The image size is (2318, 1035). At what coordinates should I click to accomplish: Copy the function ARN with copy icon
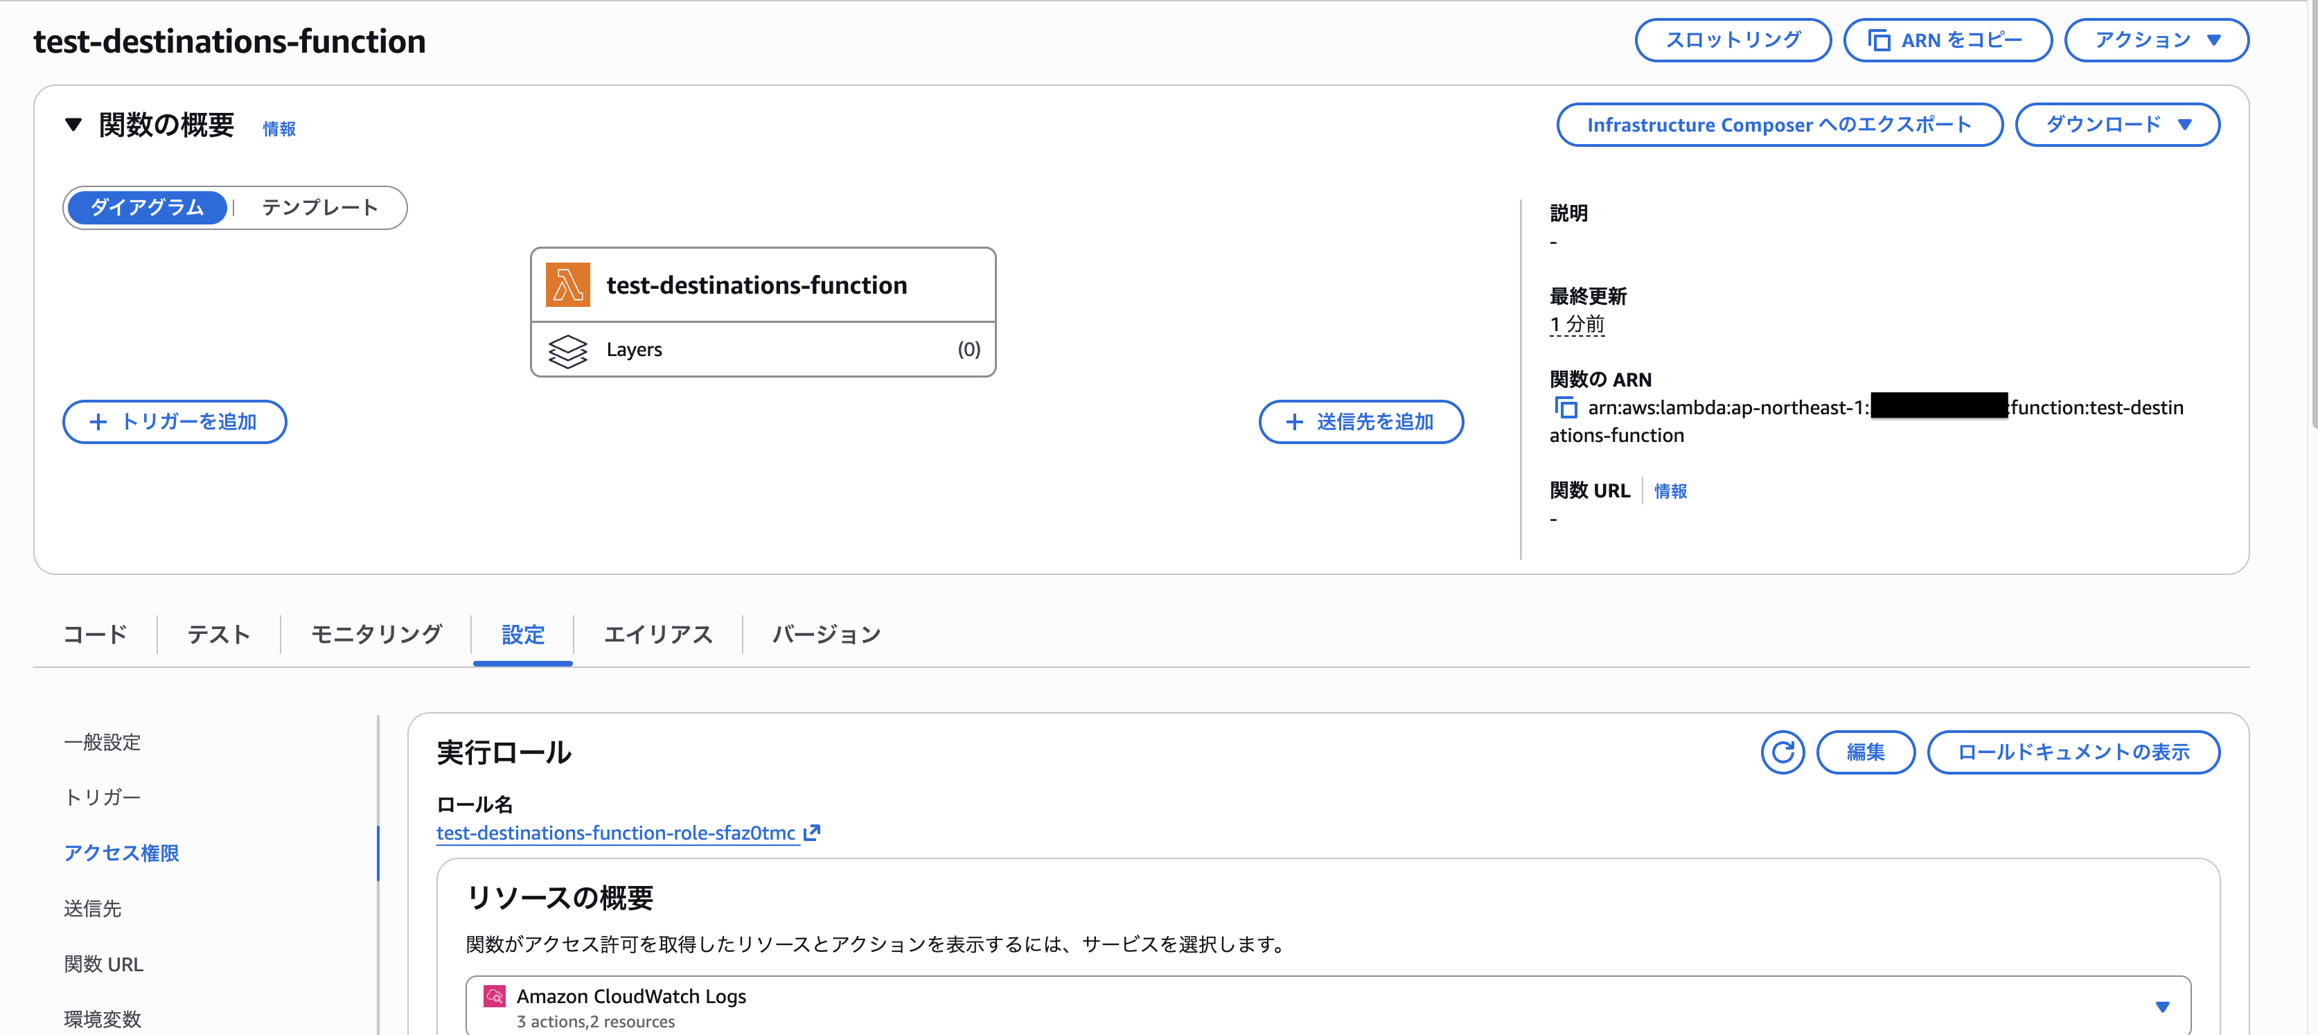click(x=1566, y=408)
